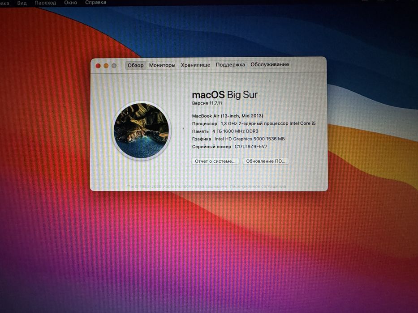
Task: Click the MacBook Air (13-inch, Mid 2013) text
Action: coord(228,116)
